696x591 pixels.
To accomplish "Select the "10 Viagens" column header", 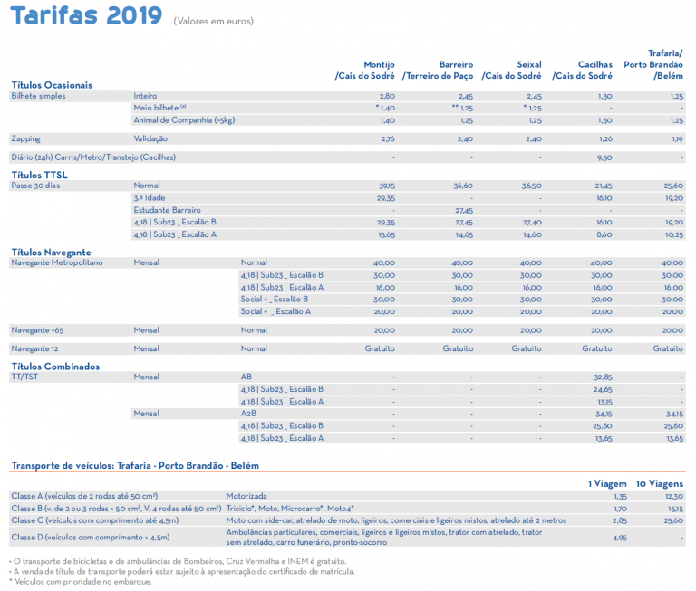I will tap(660, 484).
